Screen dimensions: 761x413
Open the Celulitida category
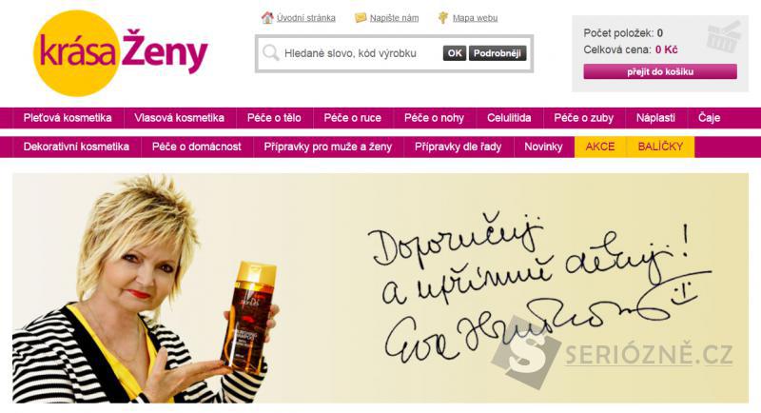click(509, 118)
